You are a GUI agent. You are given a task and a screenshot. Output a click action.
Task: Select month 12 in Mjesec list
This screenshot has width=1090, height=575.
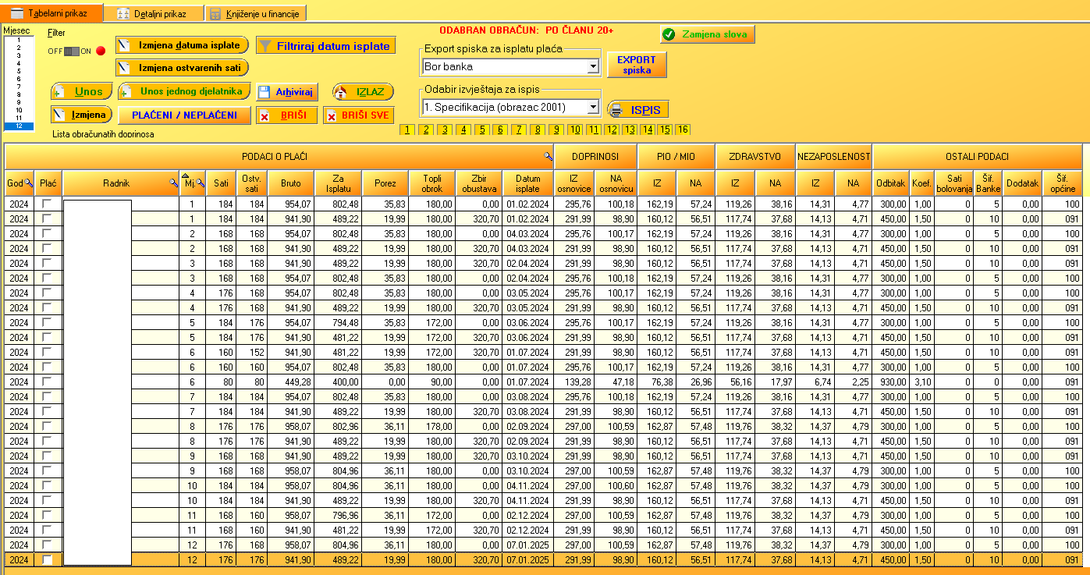(x=19, y=126)
